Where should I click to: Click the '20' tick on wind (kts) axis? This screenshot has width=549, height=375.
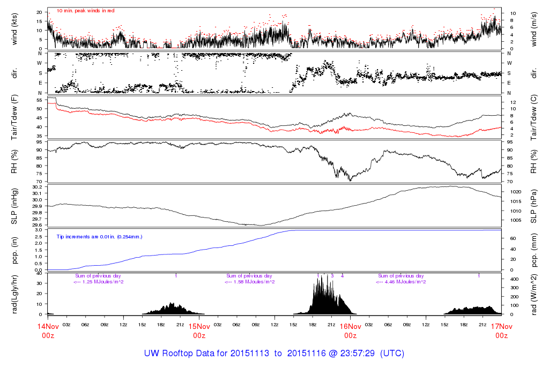pos(40,12)
